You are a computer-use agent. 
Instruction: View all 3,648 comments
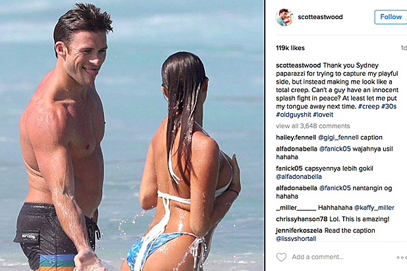click(313, 126)
